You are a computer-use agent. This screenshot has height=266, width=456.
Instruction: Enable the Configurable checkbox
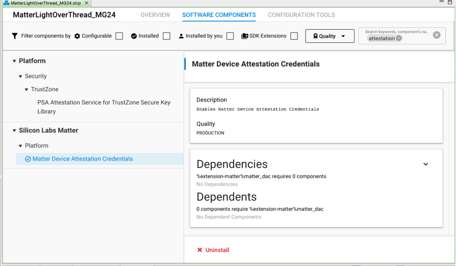click(119, 36)
